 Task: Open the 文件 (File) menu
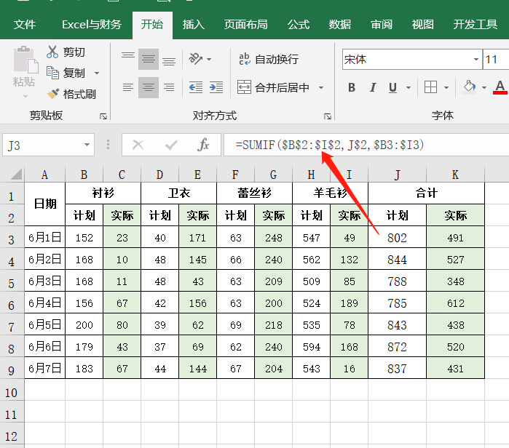pos(25,24)
